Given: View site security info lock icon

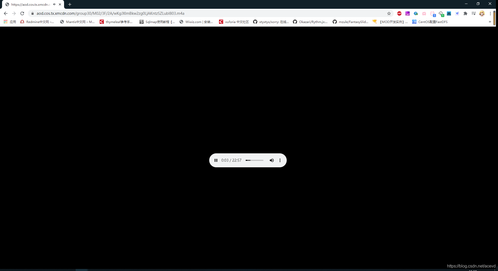Looking at the screenshot, I should (33, 13).
